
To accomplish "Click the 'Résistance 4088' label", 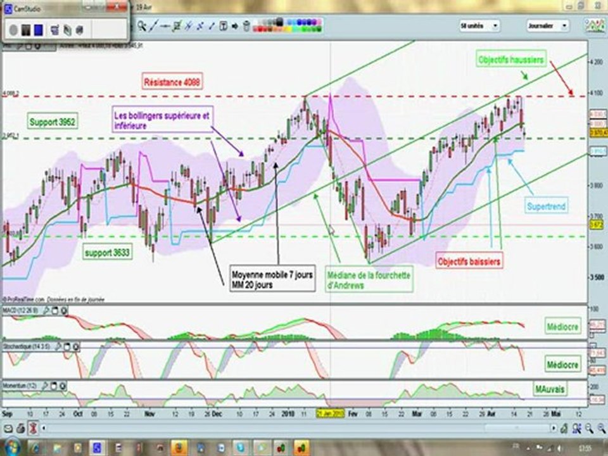I will point(172,82).
